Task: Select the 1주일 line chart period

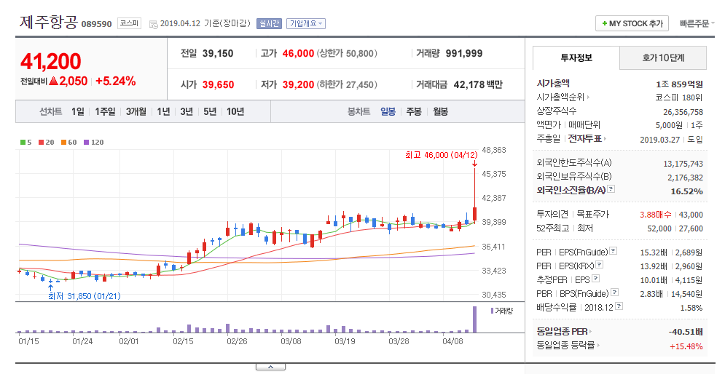Action: [x=105, y=112]
